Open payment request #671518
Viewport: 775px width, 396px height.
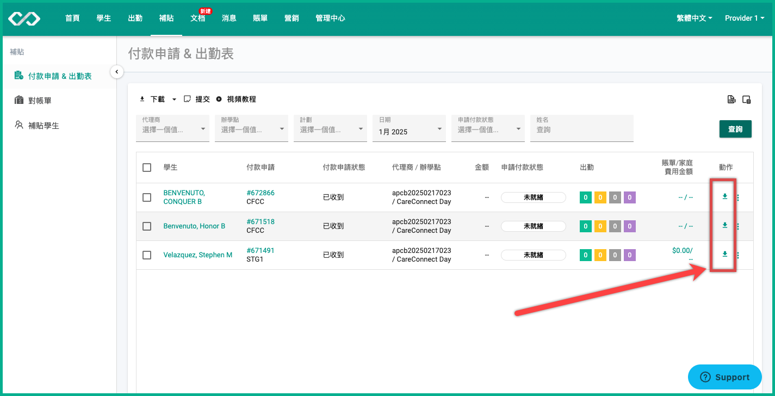tap(261, 222)
